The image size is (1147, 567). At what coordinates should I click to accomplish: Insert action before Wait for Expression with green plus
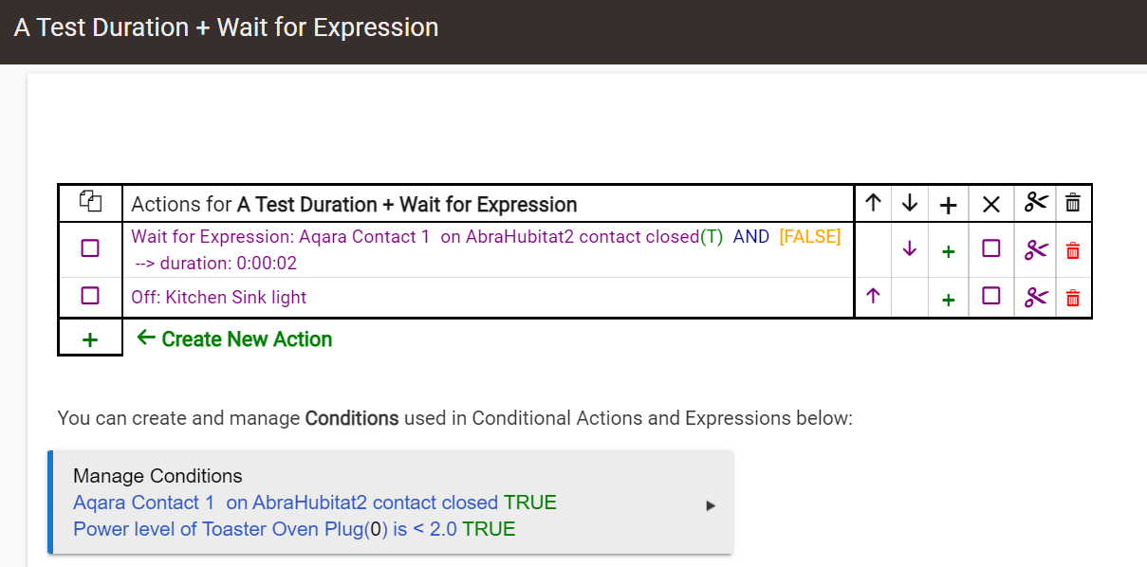point(948,251)
